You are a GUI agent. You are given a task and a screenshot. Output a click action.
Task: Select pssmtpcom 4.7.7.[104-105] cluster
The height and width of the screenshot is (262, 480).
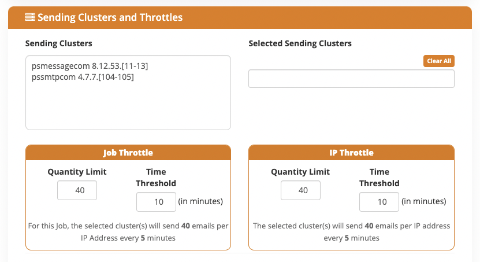pos(83,77)
